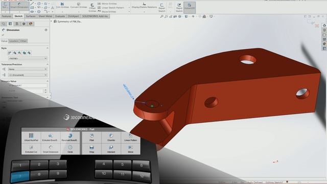Click Mirror on 3Dconnexion overlay

[x=131, y=149]
